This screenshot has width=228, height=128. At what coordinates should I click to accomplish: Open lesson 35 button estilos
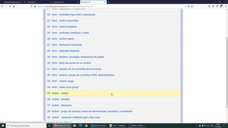[x=58, y=93]
